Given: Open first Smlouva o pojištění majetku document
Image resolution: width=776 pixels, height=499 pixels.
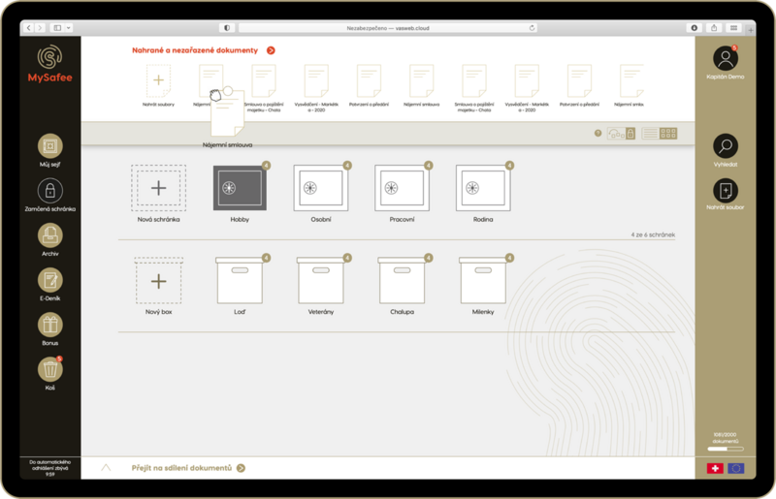Looking at the screenshot, I should pyautogui.click(x=264, y=80).
